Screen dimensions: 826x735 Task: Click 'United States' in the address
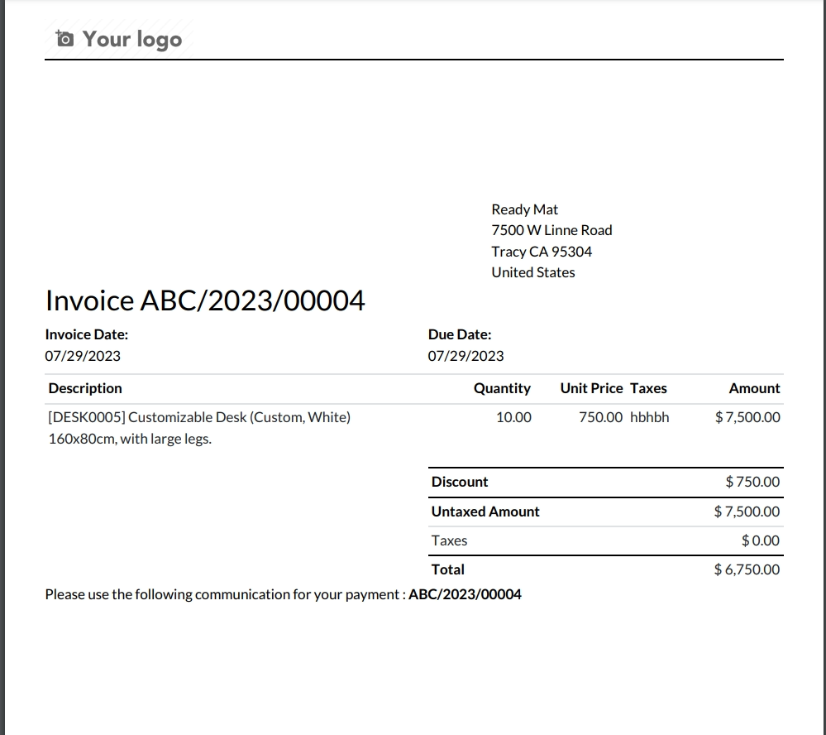532,272
